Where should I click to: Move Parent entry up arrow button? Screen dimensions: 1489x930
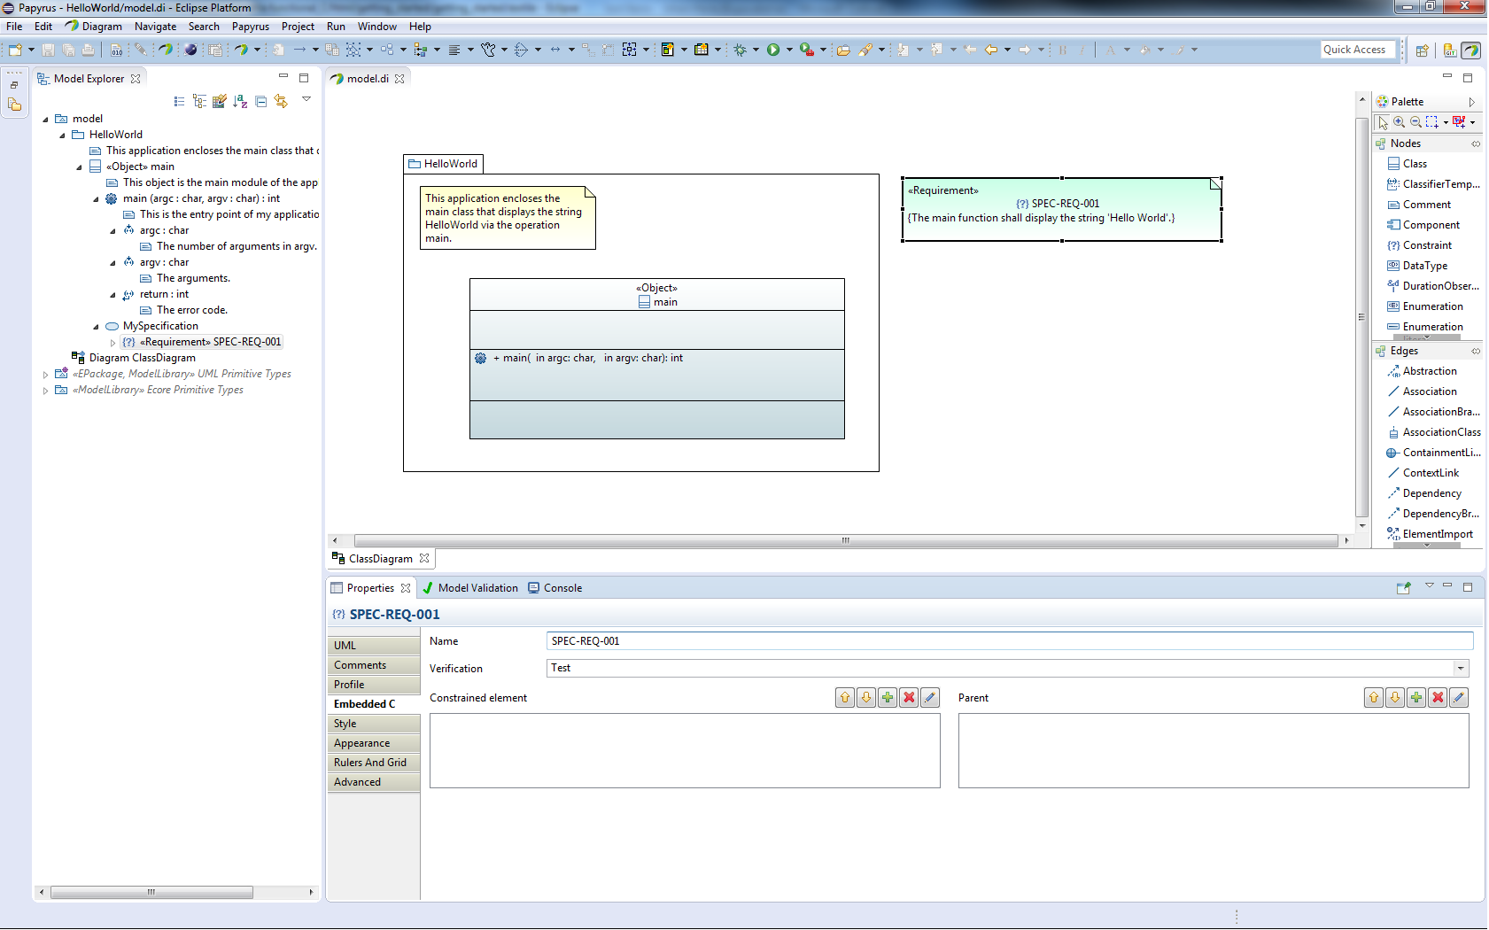tap(1374, 698)
